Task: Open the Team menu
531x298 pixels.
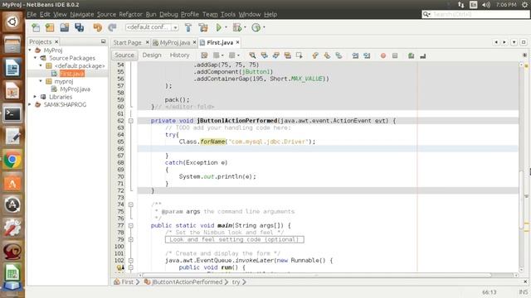Action: pos(210,14)
